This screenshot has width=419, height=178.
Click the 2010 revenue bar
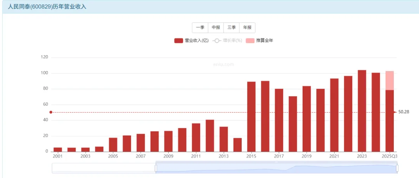point(182,140)
